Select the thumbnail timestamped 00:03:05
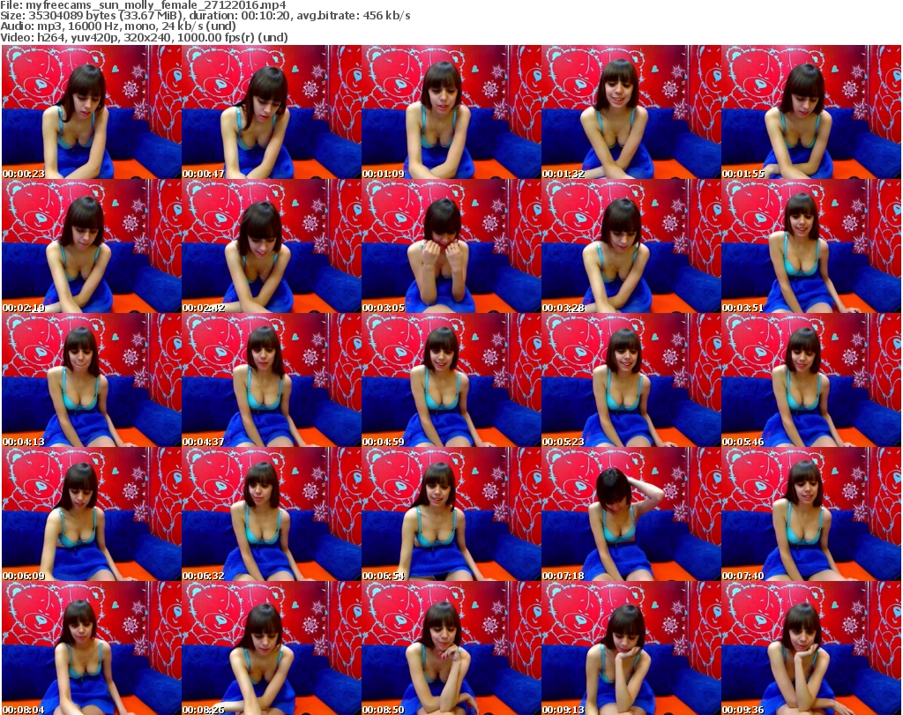Viewport: 903px width, 715px height. tap(451, 246)
